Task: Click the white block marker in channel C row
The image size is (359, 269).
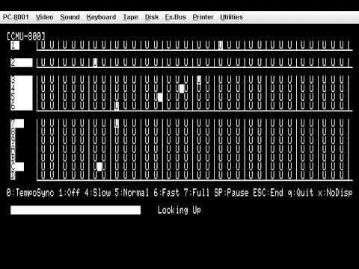Action: coord(99,167)
